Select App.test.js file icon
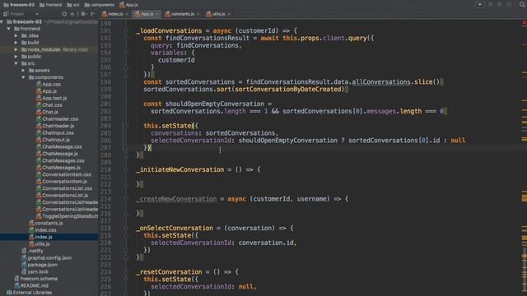527x296 pixels. point(39,98)
